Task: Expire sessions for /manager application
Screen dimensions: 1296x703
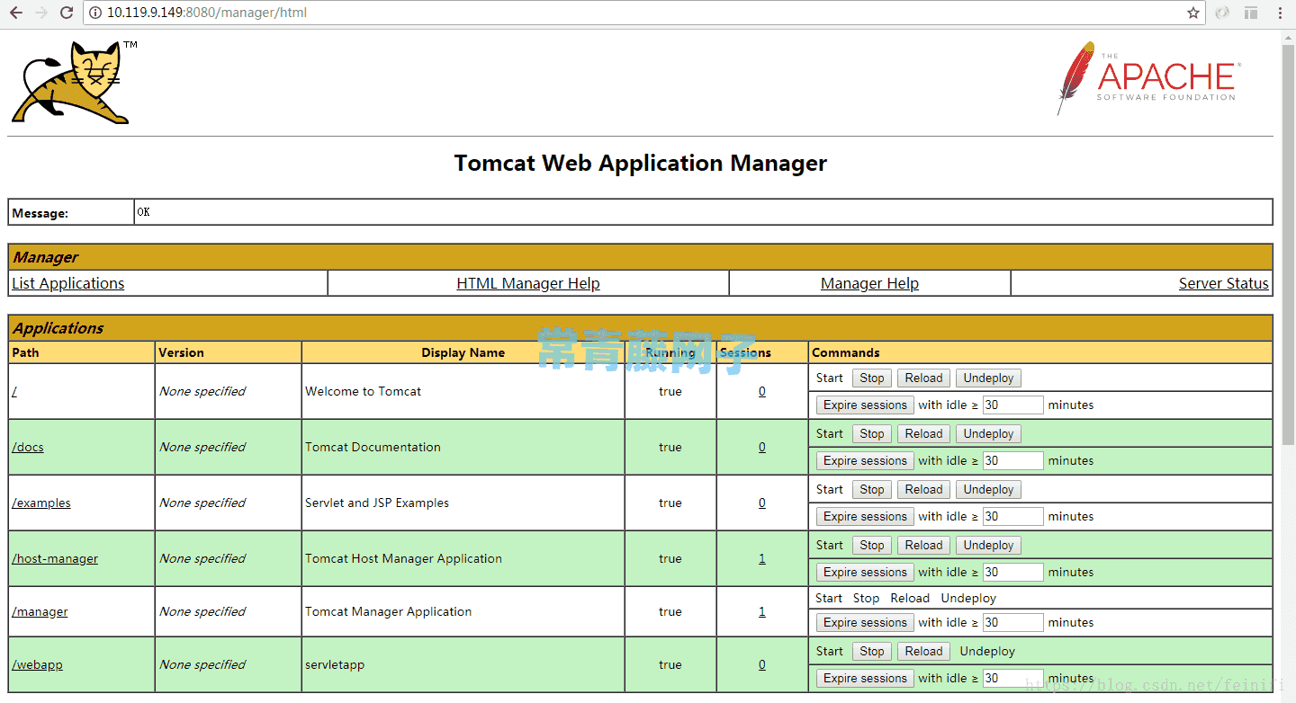Action: click(865, 623)
